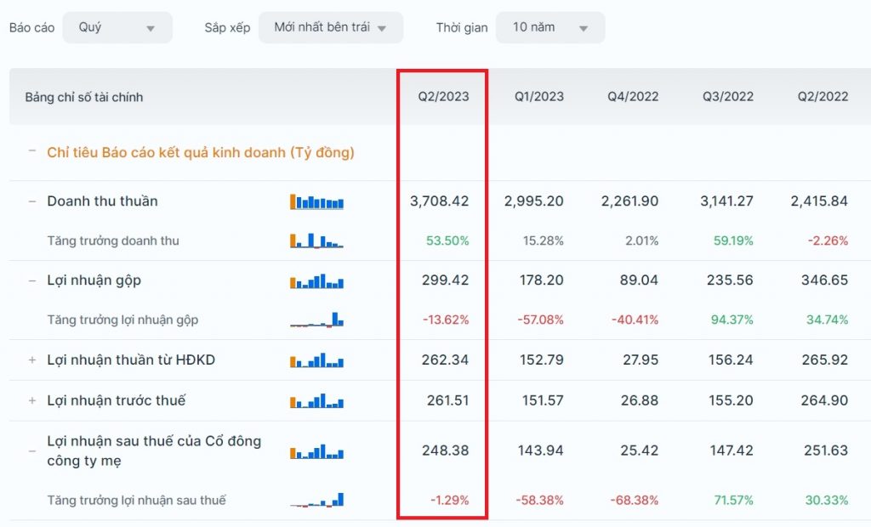
Task: Select the Q2/2023 column header
Action: pyautogui.click(x=443, y=97)
